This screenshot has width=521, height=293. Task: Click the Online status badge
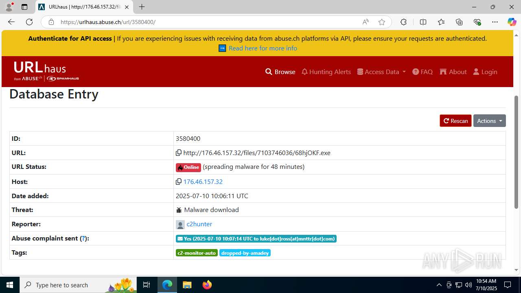188,167
